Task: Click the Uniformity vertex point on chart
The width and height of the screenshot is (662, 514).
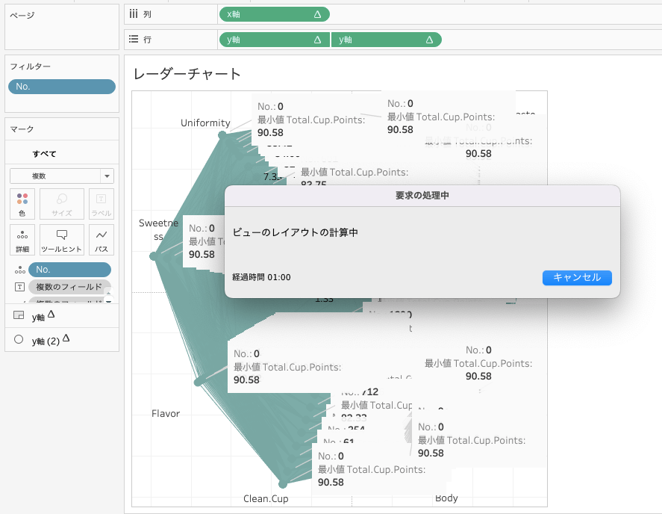Action: pyautogui.click(x=222, y=135)
